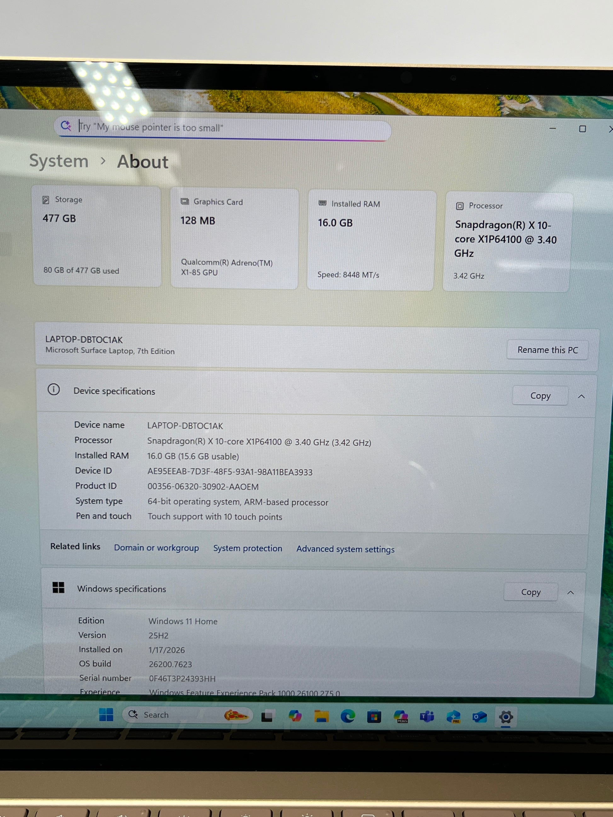Click the Settings gear taskbar icon

[506, 717]
